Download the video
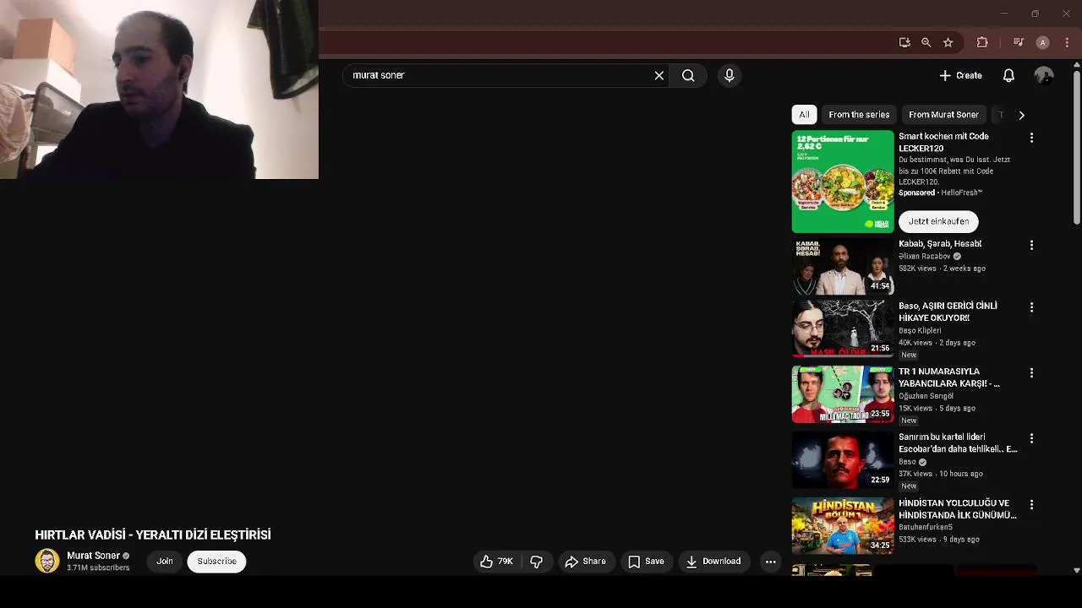The height and width of the screenshot is (608, 1082). click(x=713, y=561)
